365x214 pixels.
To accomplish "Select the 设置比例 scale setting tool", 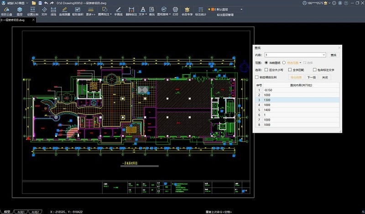I will coord(32,10).
